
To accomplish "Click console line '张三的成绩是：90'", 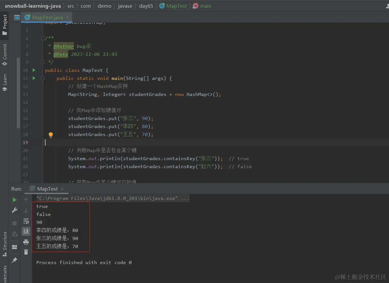I will 57,238.
